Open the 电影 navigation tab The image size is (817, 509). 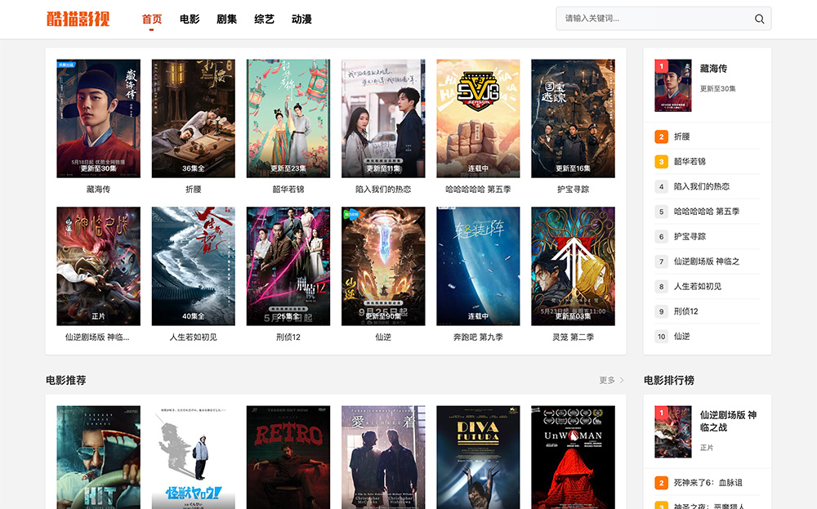coord(190,20)
